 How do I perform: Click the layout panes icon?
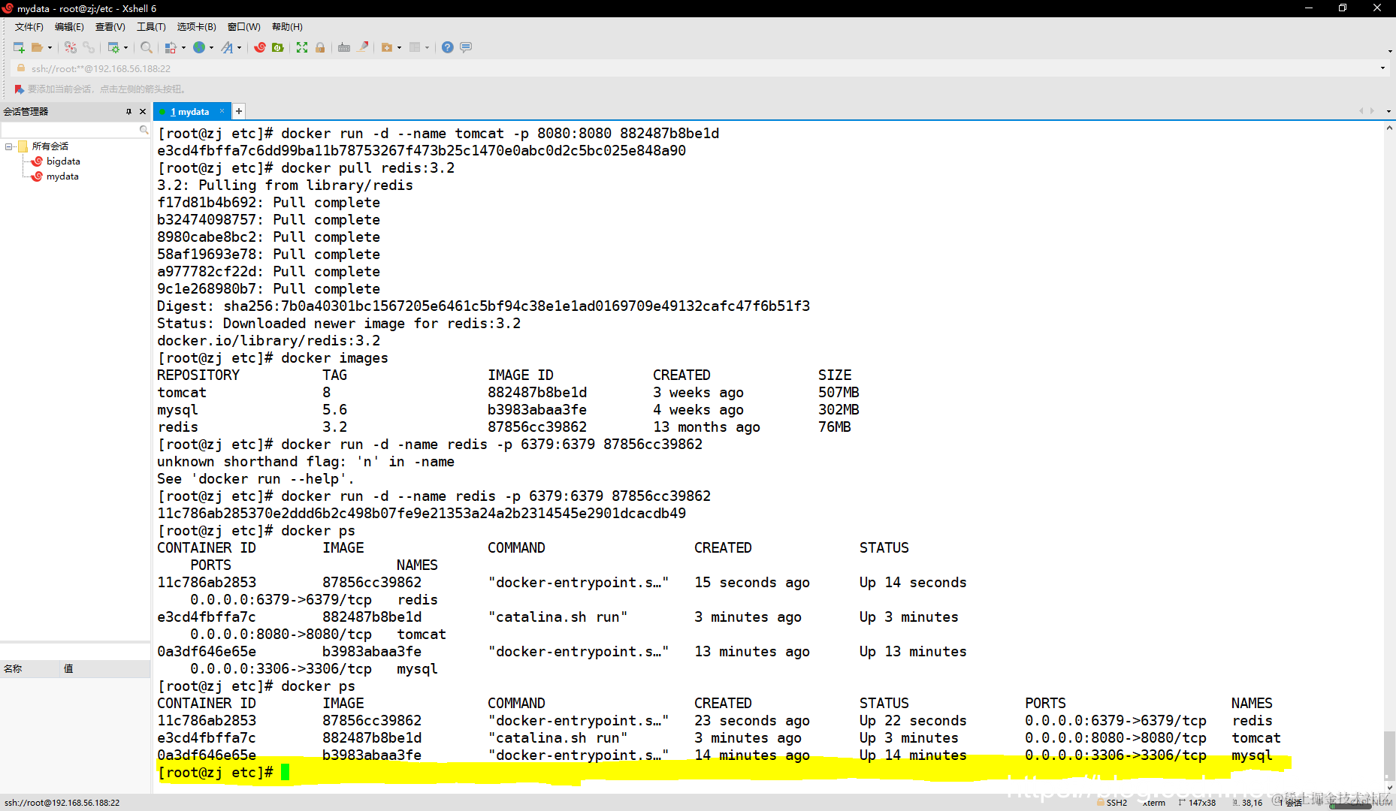(x=415, y=47)
